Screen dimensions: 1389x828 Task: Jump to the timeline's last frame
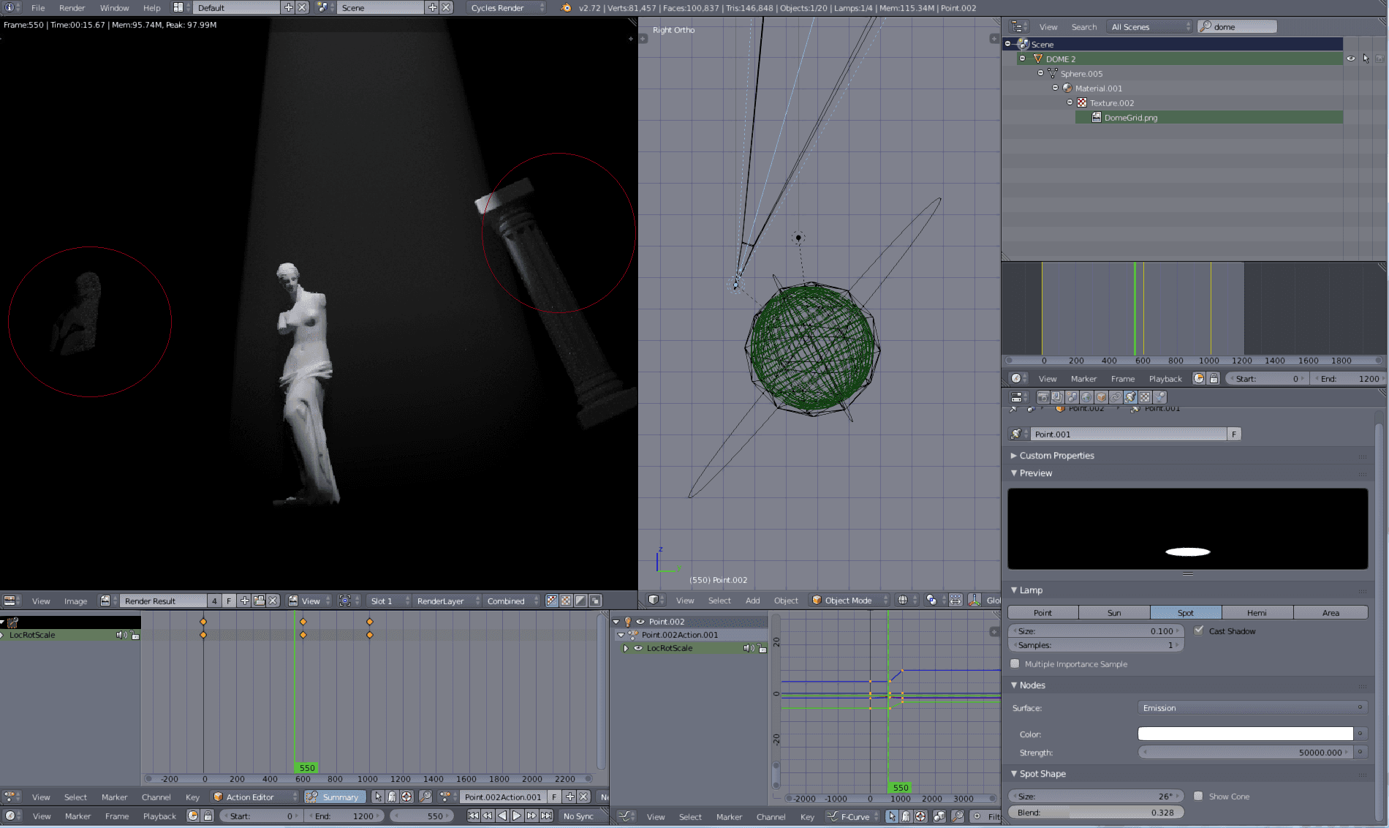coord(546,816)
